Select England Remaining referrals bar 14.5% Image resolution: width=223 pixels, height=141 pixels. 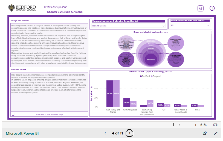point(150,103)
